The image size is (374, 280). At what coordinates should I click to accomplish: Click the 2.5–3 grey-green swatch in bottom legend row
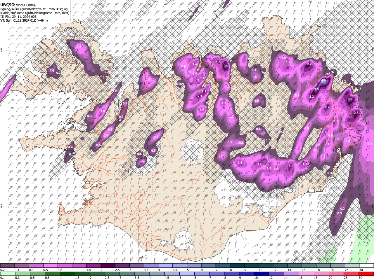(x=112, y=274)
